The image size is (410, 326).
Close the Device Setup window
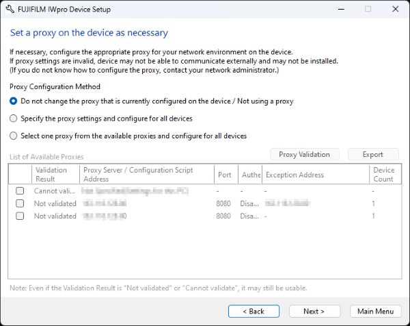[x=396, y=9]
